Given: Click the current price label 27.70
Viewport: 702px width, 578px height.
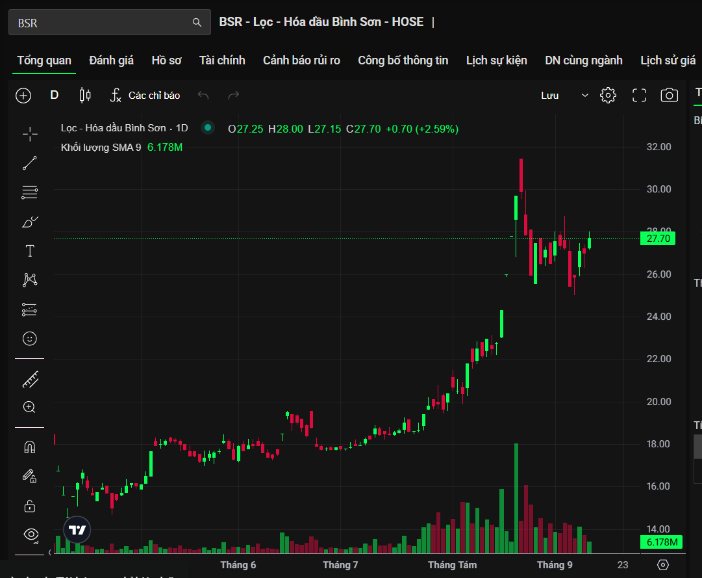Looking at the screenshot, I should point(658,239).
